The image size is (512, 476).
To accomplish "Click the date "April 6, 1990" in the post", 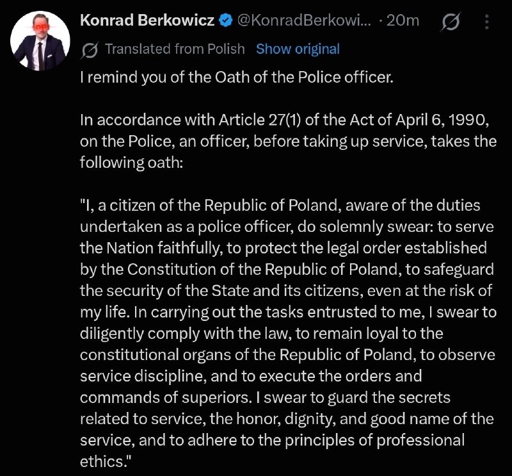I will pyautogui.click(x=442, y=120).
